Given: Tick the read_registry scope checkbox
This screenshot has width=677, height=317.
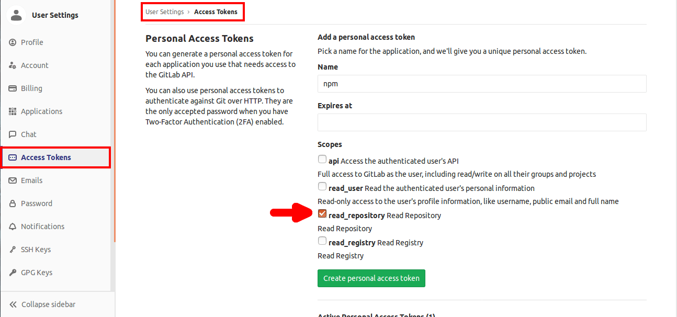Looking at the screenshot, I should [322, 241].
